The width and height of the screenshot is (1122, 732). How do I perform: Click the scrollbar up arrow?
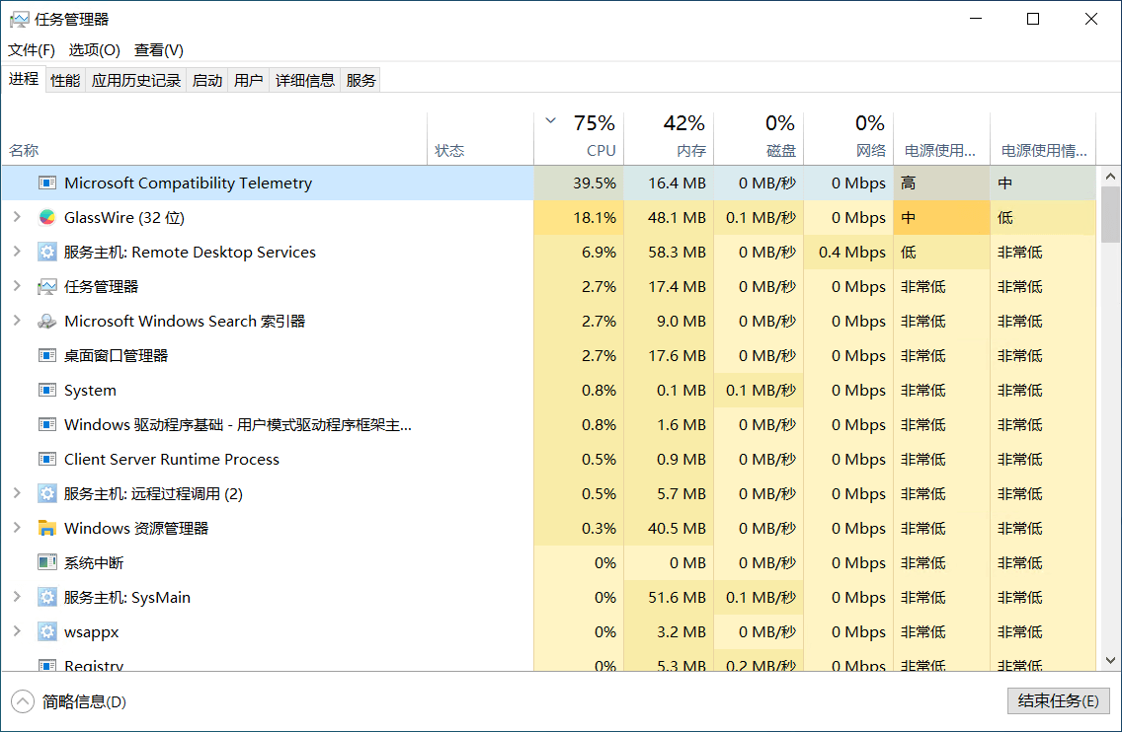click(x=1110, y=176)
